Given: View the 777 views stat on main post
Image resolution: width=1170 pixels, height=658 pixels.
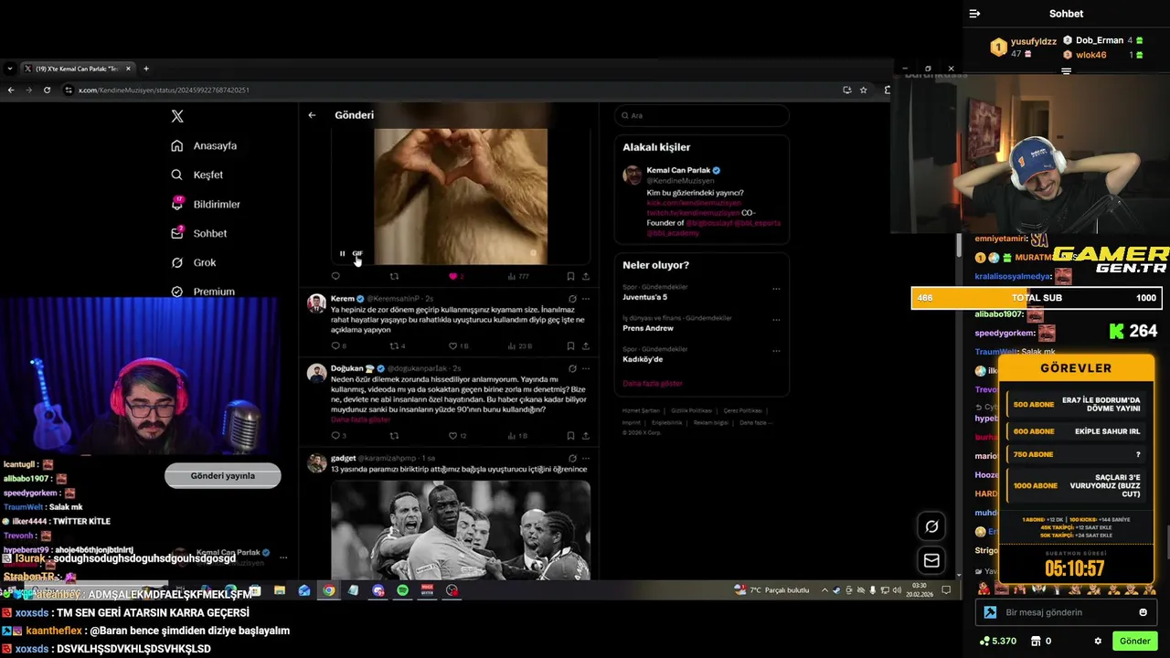Looking at the screenshot, I should [518, 276].
